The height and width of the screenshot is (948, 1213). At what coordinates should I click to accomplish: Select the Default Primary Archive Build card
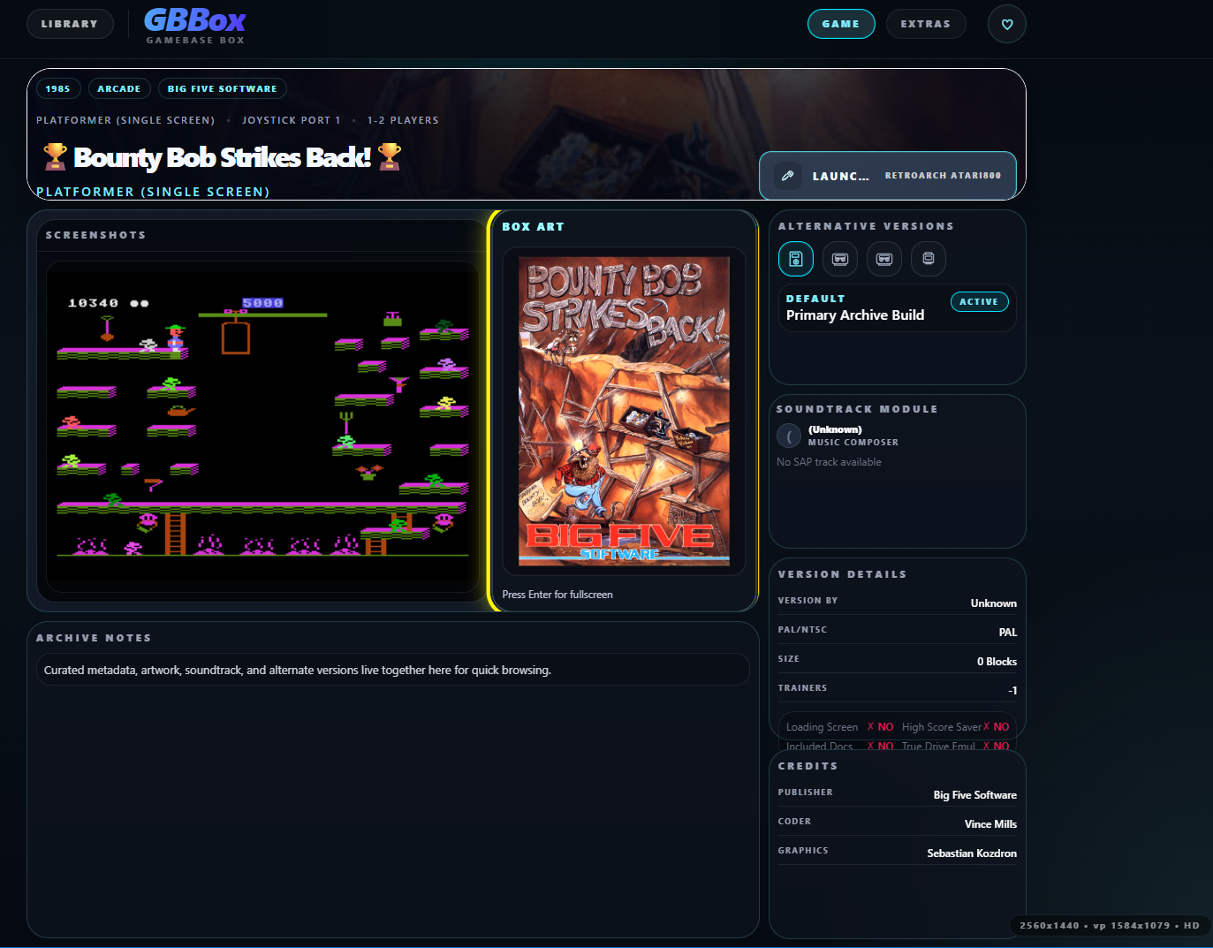[897, 307]
